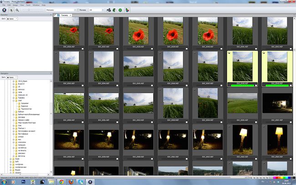
Task: Click the green circle toolbar icon
Action: 120,10
